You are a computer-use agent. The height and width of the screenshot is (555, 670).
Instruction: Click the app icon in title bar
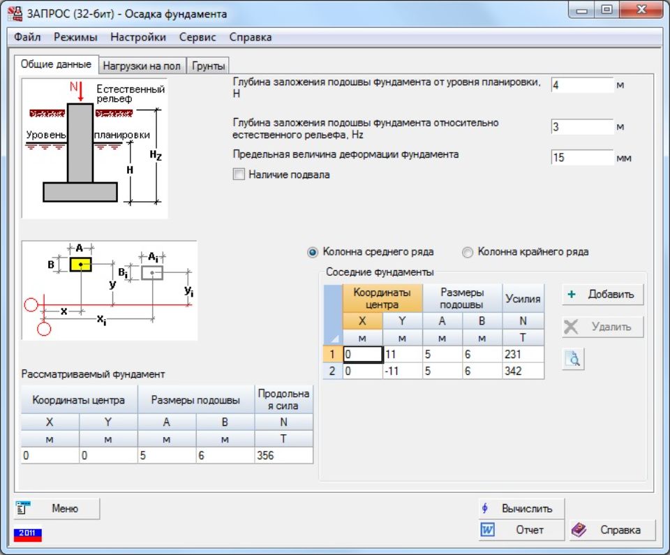[x=15, y=13]
